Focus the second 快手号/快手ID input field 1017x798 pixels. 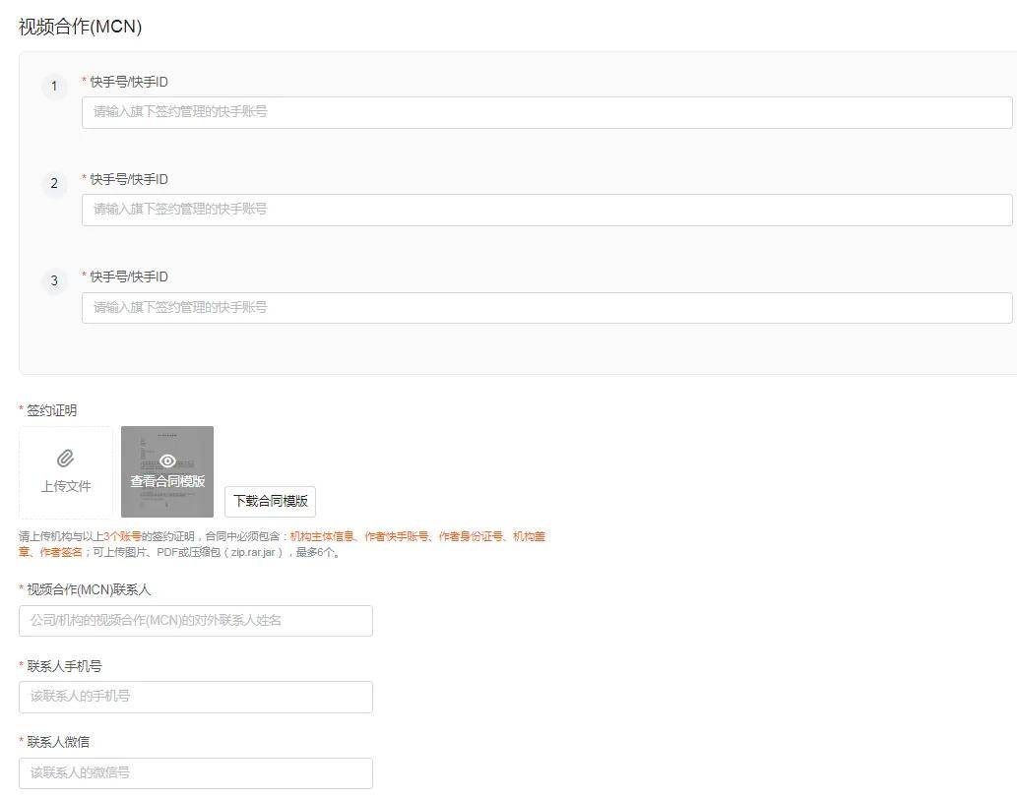coord(546,210)
